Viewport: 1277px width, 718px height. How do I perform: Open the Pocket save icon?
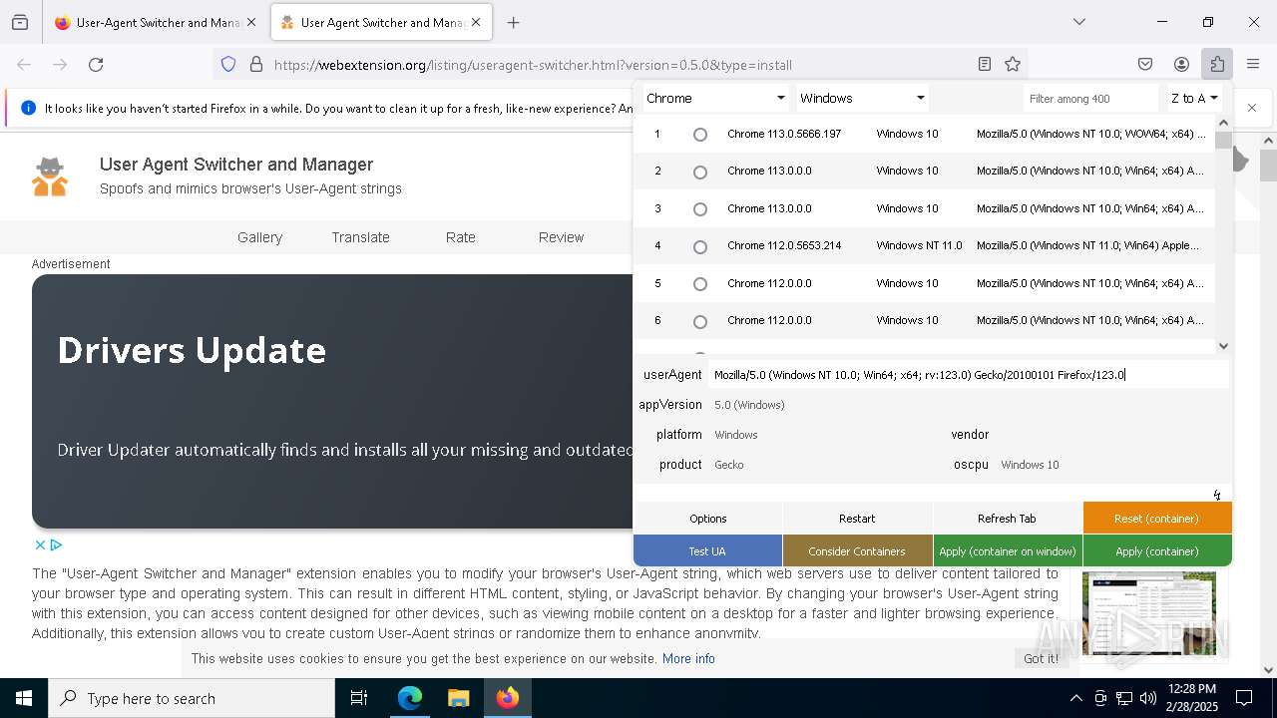(x=1145, y=65)
